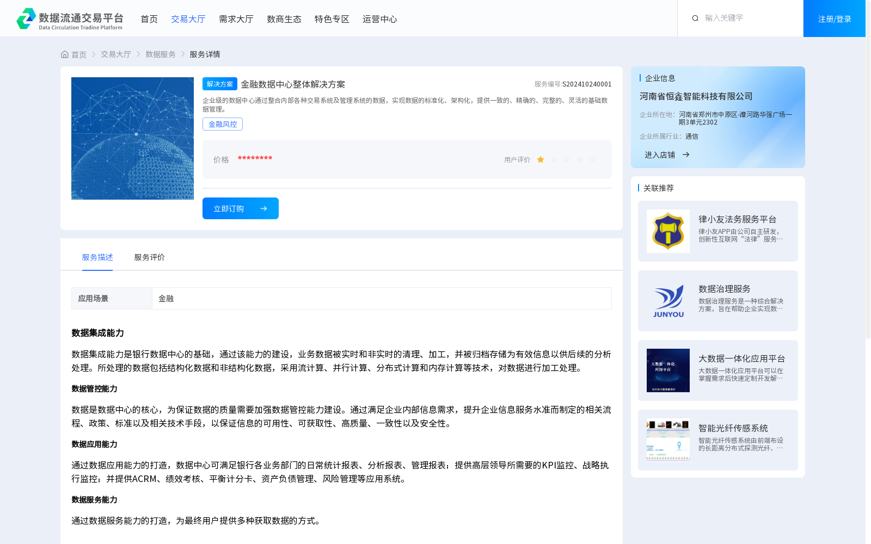Click the first rating star
This screenshot has width=871, height=544.
pyautogui.click(x=541, y=159)
